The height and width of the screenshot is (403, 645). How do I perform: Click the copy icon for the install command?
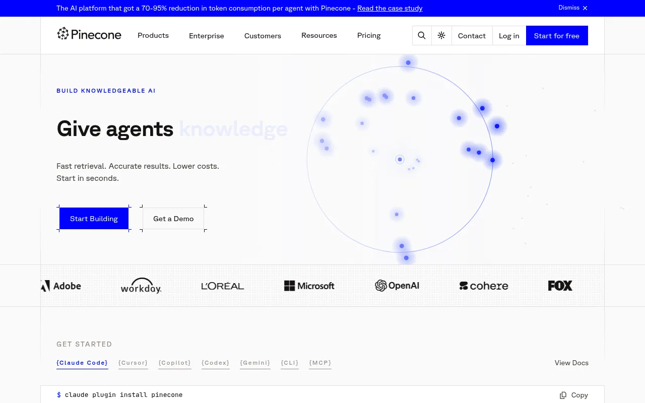[563, 395]
